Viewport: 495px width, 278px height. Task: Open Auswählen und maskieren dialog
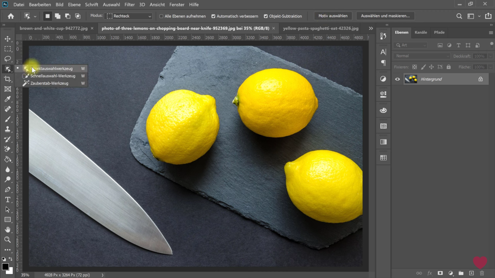[385, 16]
